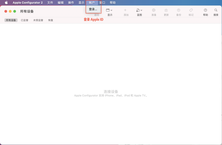This screenshot has width=222, height=145.
Task: Click the 添加 plus icon
Action: coord(125,10)
